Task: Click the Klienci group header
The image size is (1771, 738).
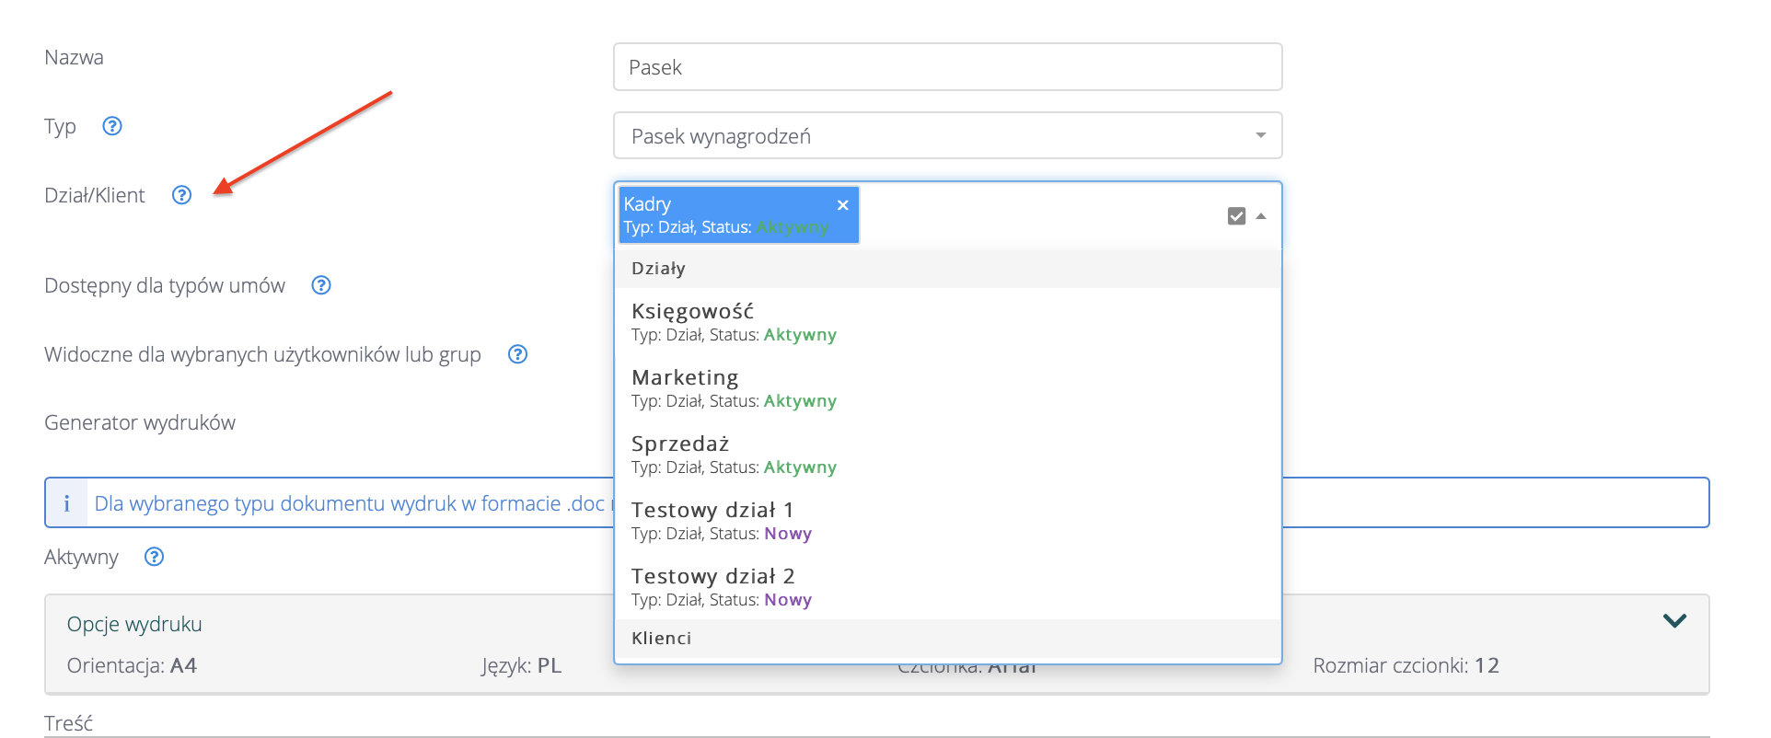Action: click(x=661, y=639)
